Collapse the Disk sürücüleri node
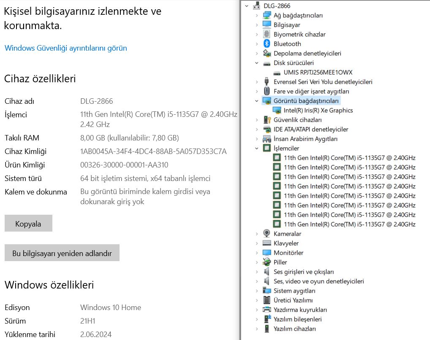Screen dimensions: 430x340 [256, 63]
